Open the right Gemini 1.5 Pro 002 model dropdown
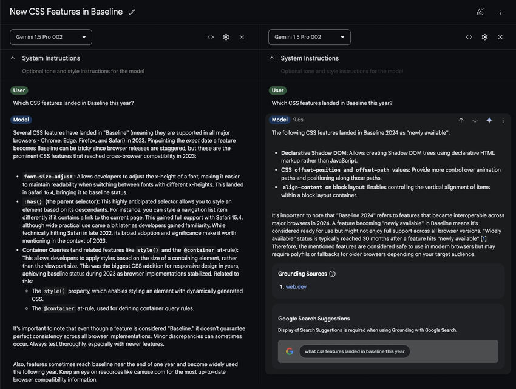The width and height of the screenshot is (516, 389). 309,37
